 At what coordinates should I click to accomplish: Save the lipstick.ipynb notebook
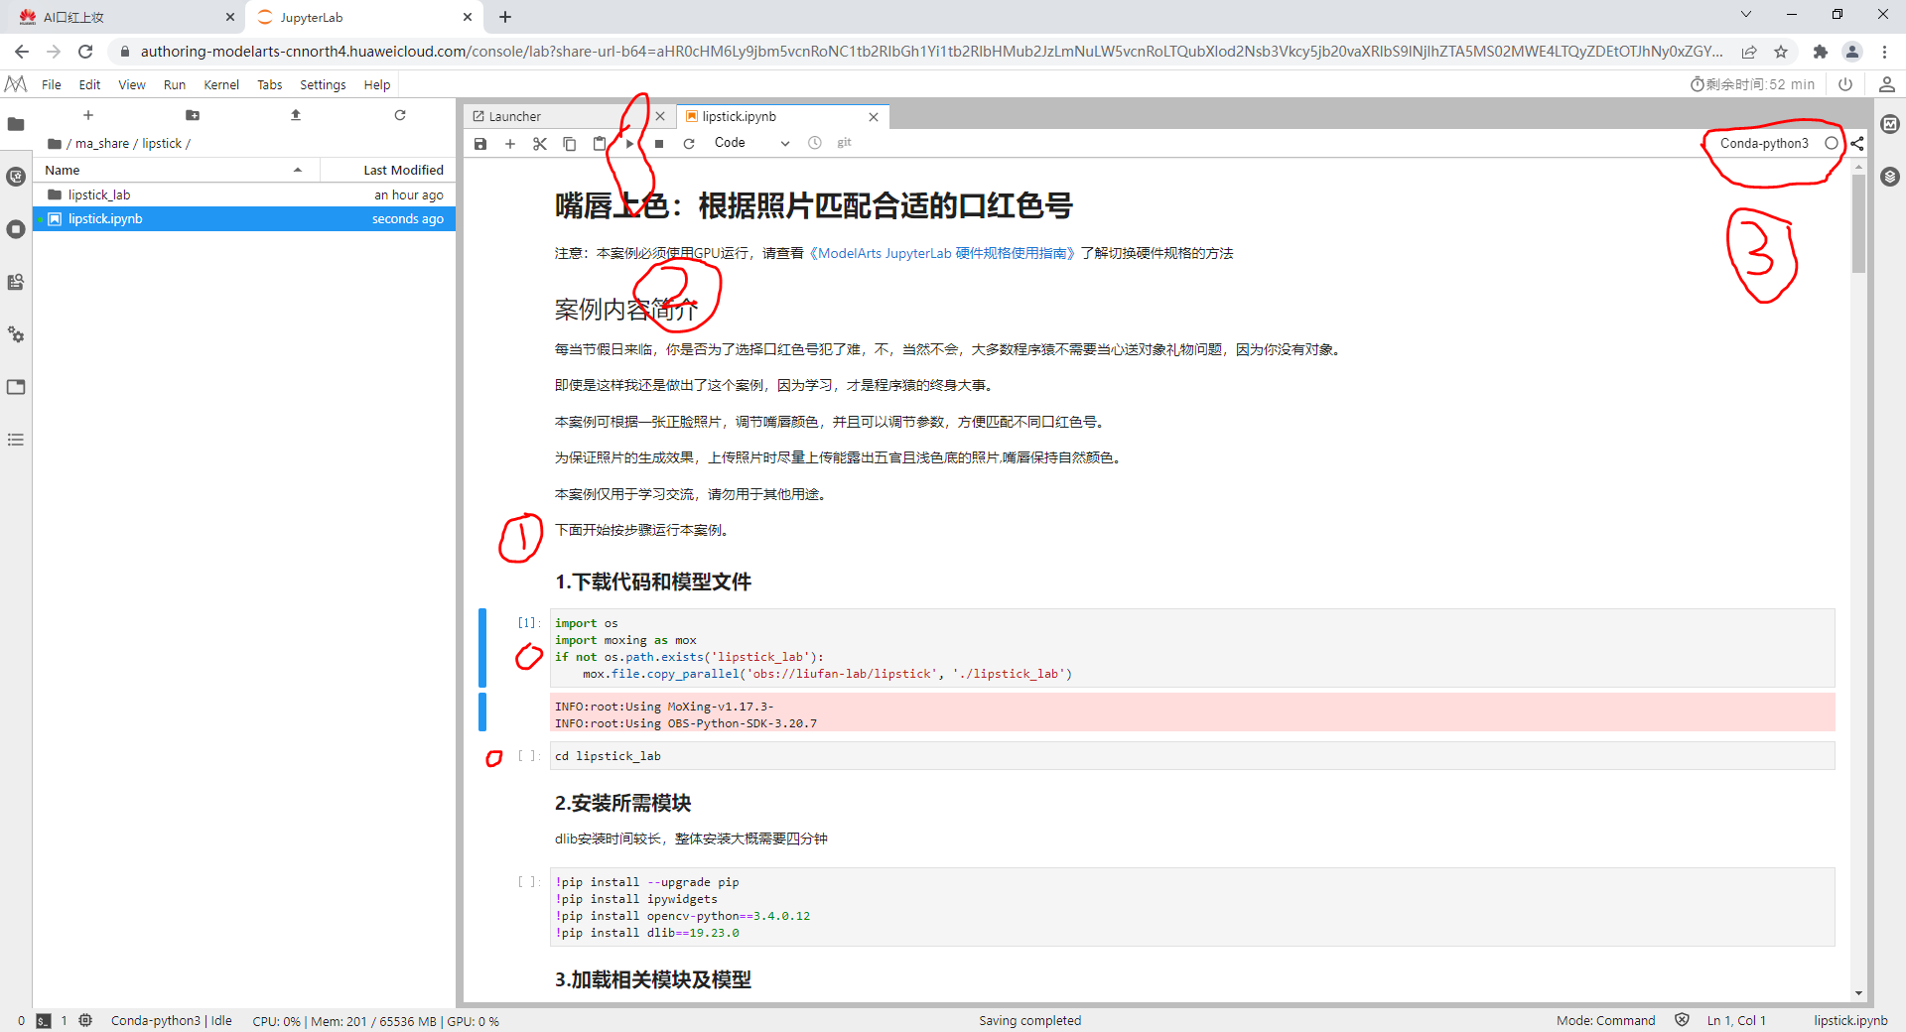(480, 143)
